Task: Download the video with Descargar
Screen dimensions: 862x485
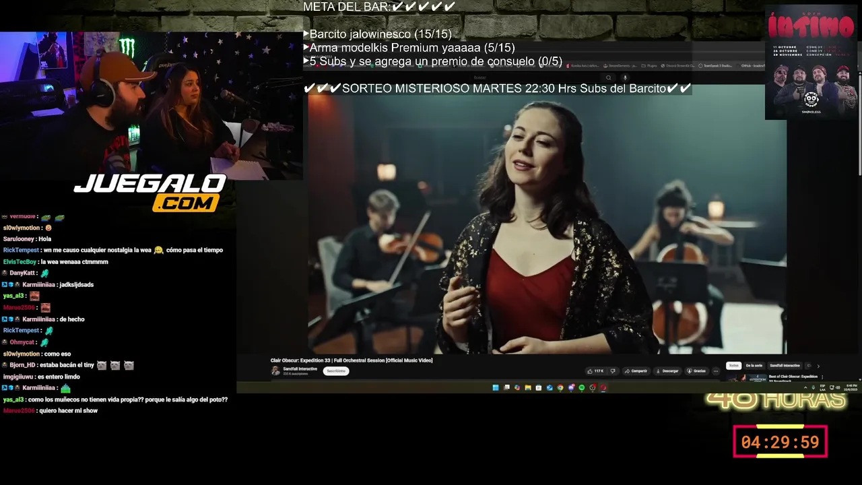Action: pos(667,370)
